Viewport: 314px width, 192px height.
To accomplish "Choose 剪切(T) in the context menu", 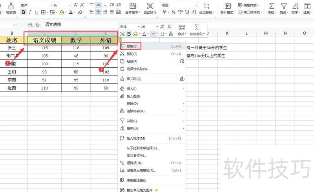I will [x=152, y=54].
